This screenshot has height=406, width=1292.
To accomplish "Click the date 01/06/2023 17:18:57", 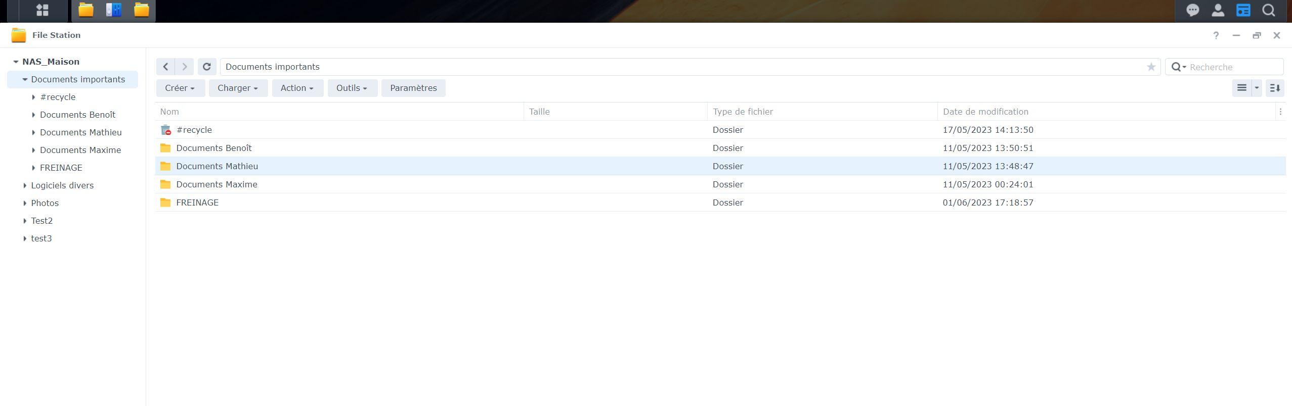I will [988, 202].
